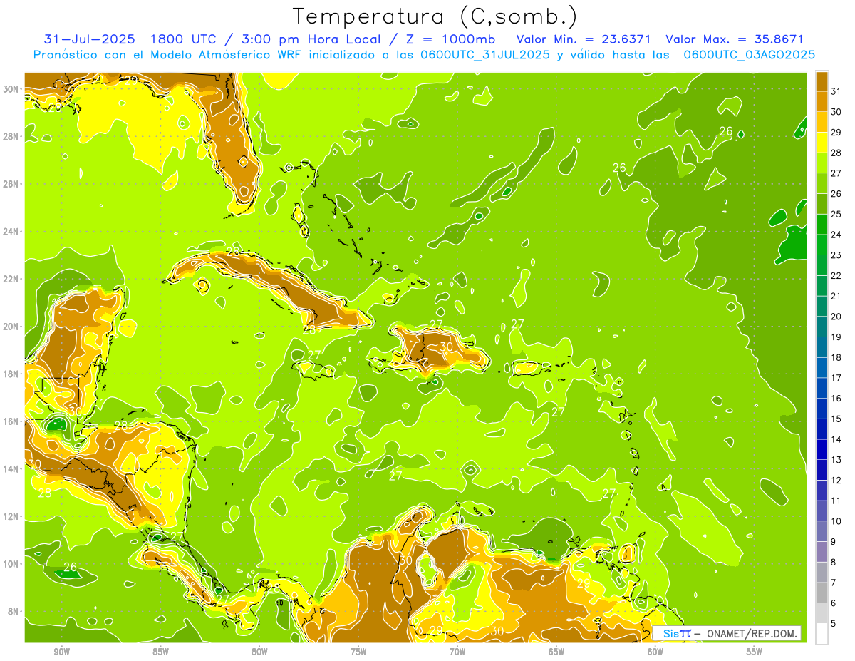Click the legend scale number 20
855x661 pixels.
(836, 317)
